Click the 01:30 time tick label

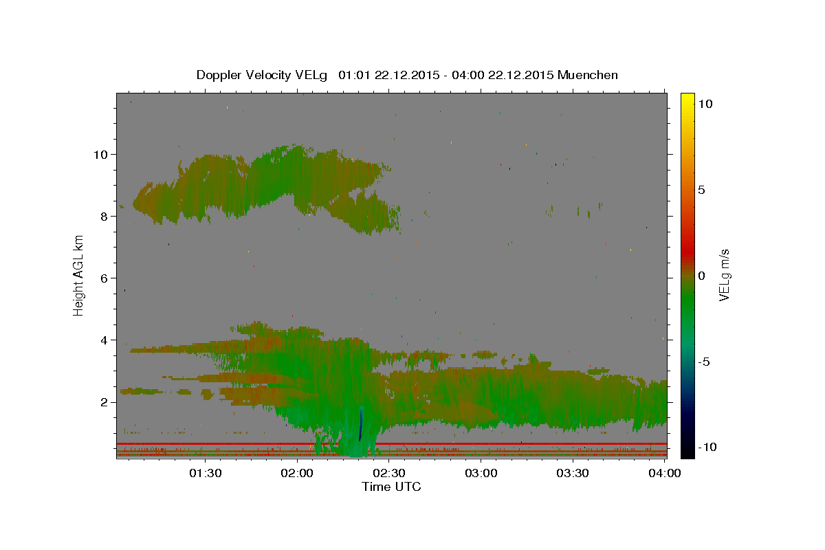point(206,473)
